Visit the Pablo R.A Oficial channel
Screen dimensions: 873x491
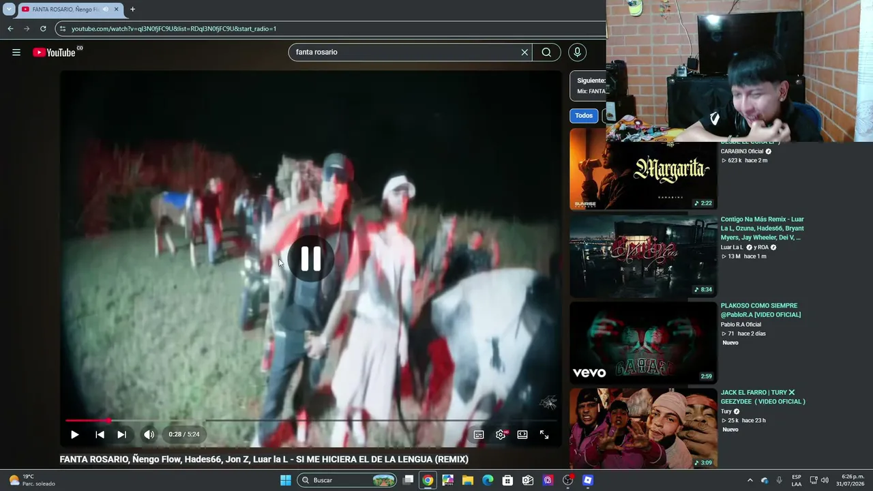click(741, 325)
